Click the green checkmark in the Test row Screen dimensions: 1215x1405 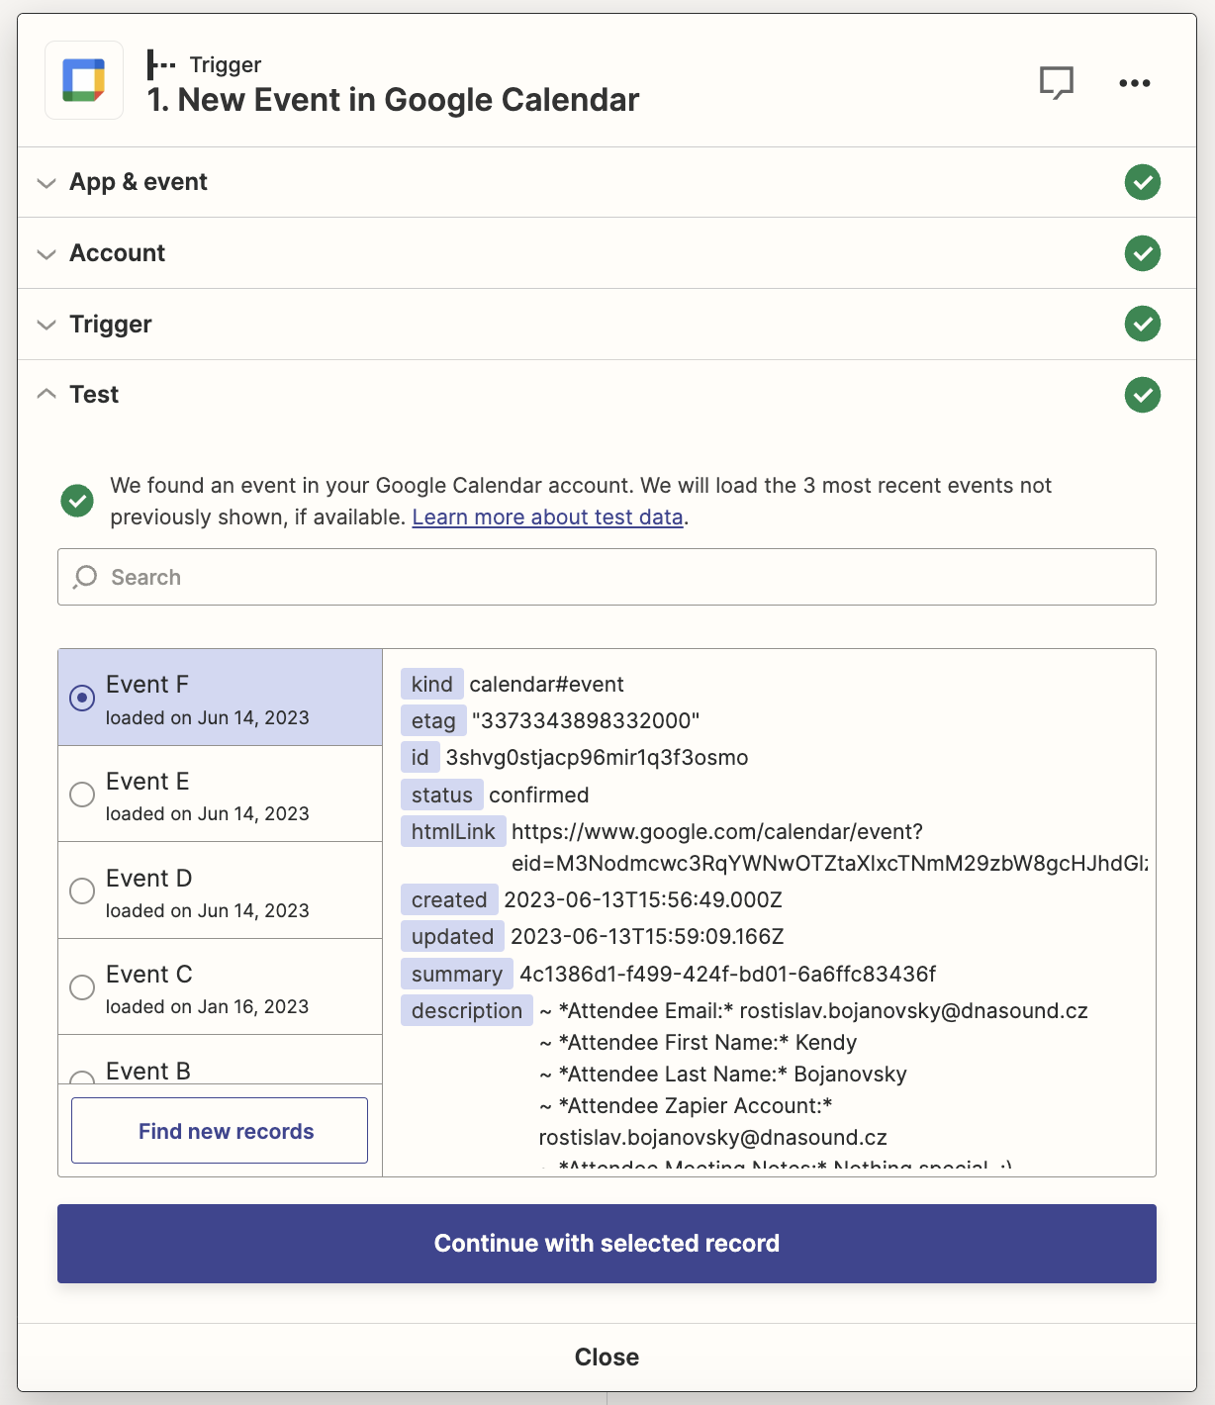1143,395
